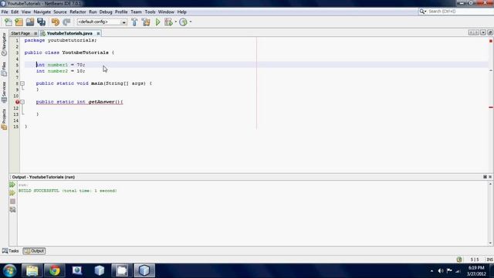This screenshot has height=278, width=494.
Task: Click Re-run with different parameters icon
Action: pyautogui.click(x=12, y=193)
